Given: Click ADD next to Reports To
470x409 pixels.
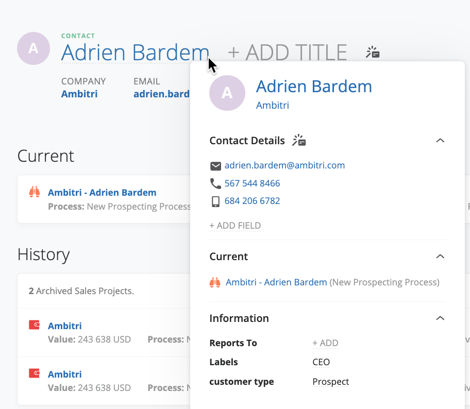Looking at the screenshot, I should (325, 343).
